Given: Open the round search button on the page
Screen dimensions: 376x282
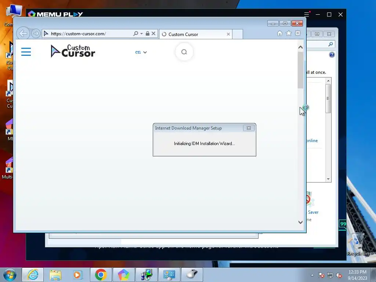Looking at the screenshot, I should coord(184,52).
